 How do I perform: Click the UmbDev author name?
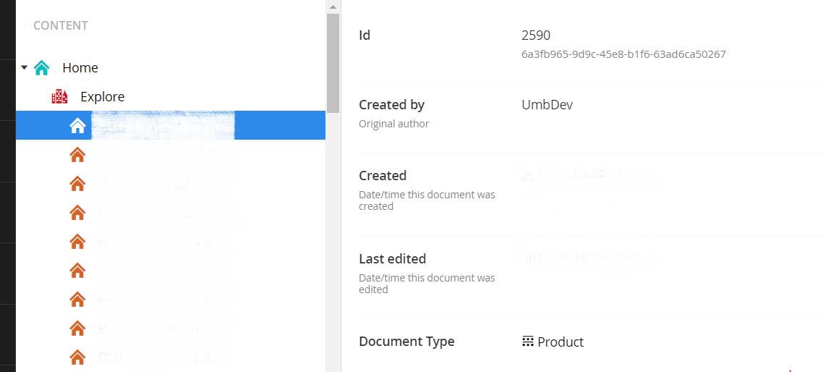(x=547, y=105)
